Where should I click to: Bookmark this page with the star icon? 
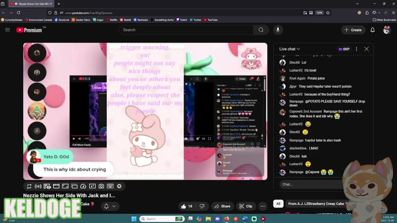point(328,13)
